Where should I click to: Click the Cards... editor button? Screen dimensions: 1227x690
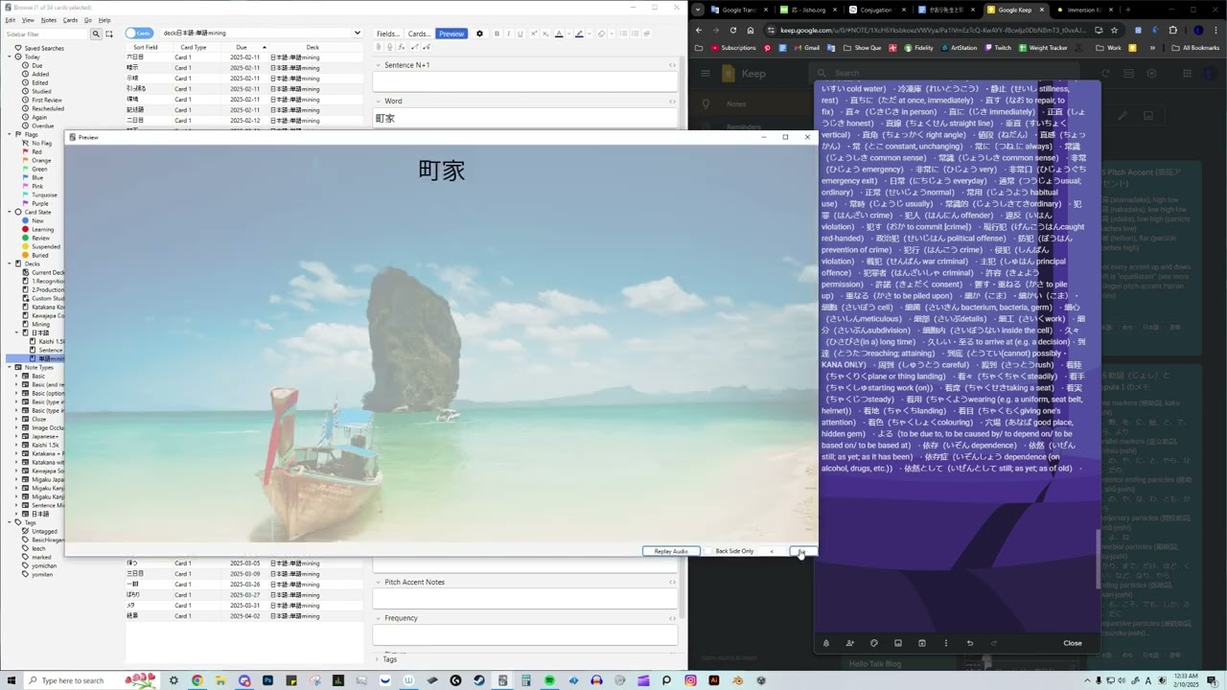[x=419, y=34]
